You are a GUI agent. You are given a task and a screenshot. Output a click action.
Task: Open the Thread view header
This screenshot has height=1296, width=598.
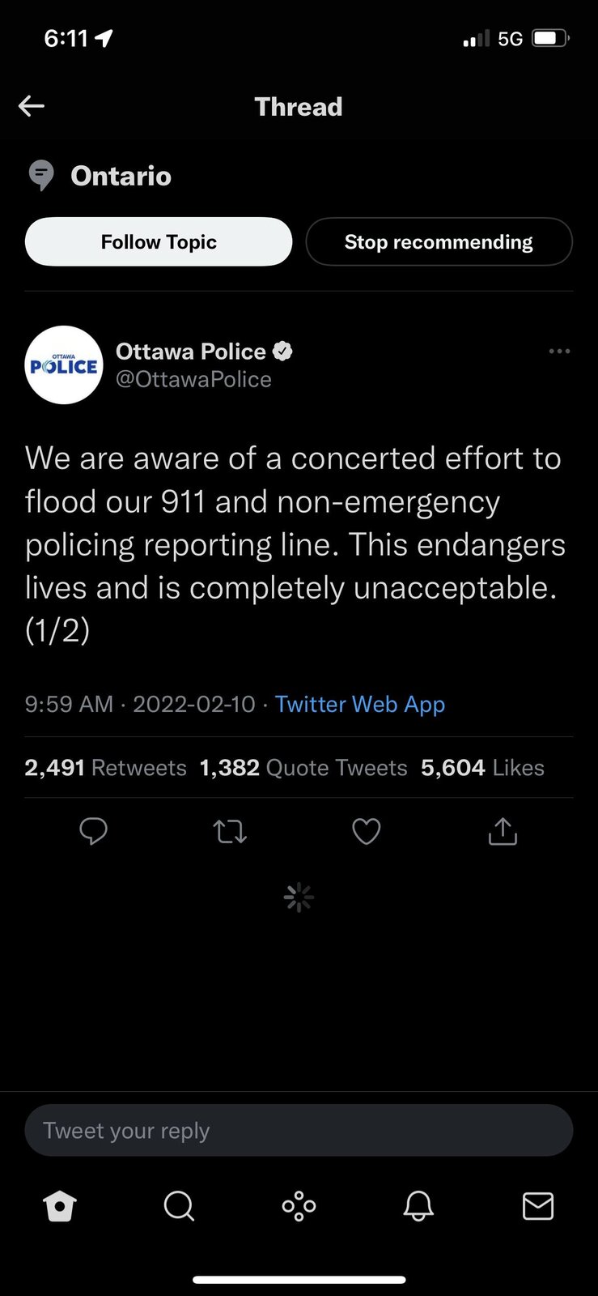point(299,106)
